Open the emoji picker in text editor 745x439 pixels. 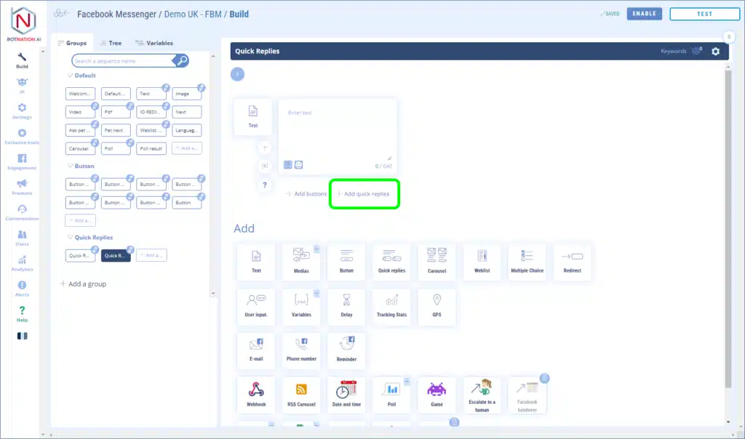tap(299, 165)
